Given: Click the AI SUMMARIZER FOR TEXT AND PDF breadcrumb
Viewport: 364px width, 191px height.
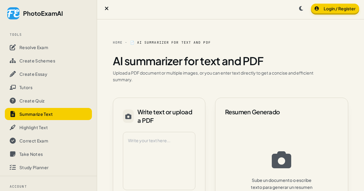Looking at the screenshot, I should 174,42.
